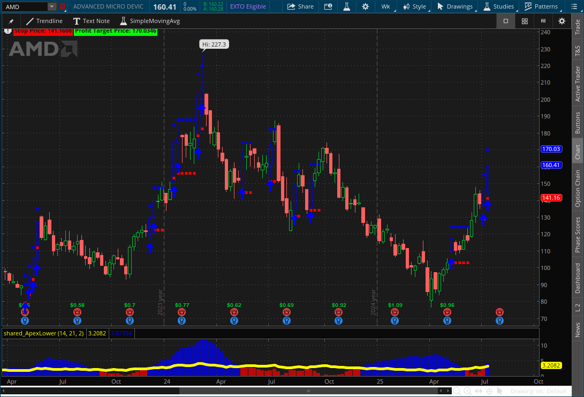Switch to grid chart layout icon
Viewport: 584px width, 397px height.
(525, 21)
